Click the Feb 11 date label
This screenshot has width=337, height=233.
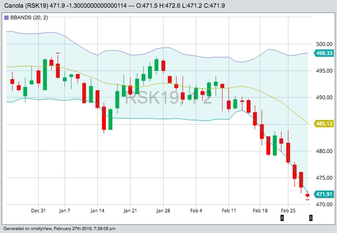(229, 211)
